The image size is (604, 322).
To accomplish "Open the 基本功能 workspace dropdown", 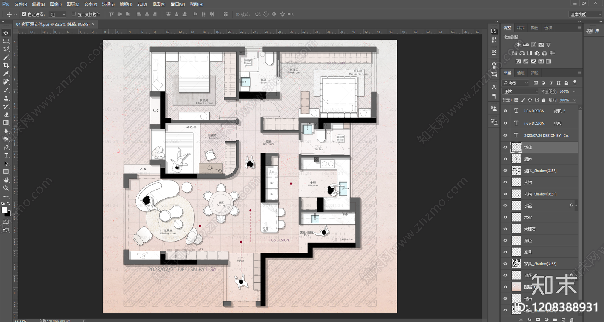I will coord(585,14).
